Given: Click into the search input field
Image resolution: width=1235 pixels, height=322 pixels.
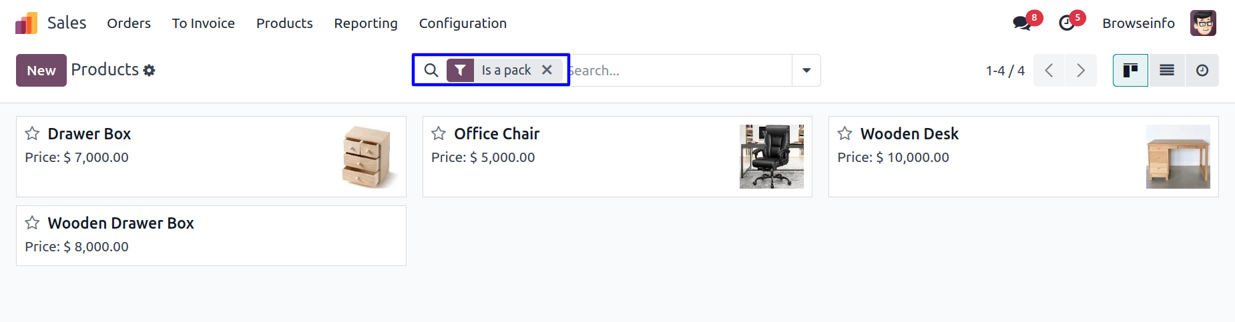Looking at the screenshot, I should pos(678,70).
